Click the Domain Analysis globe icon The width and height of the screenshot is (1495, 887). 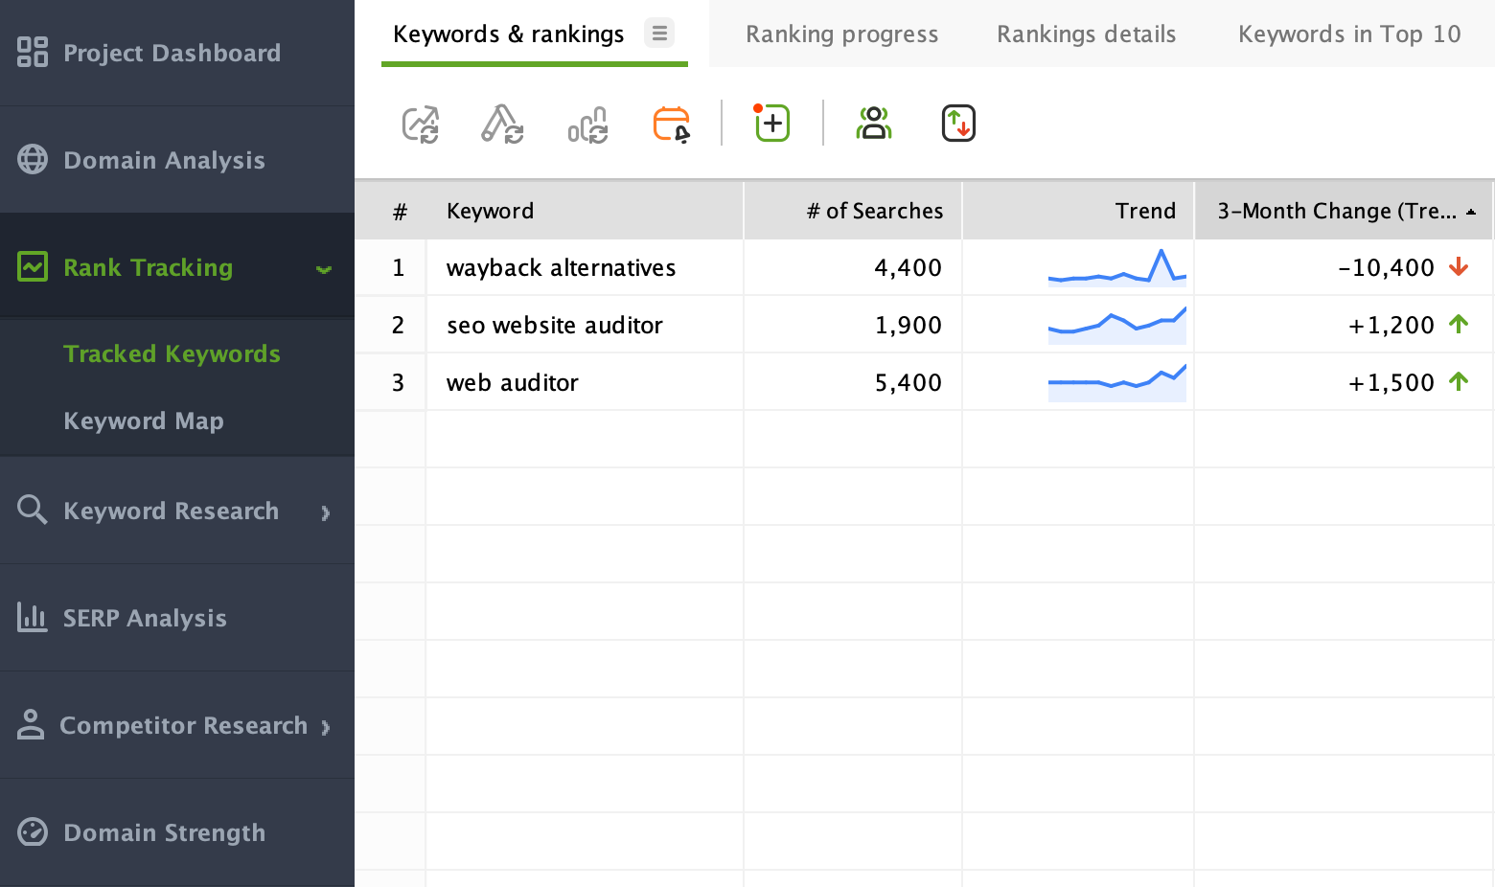tap(33, 159)
